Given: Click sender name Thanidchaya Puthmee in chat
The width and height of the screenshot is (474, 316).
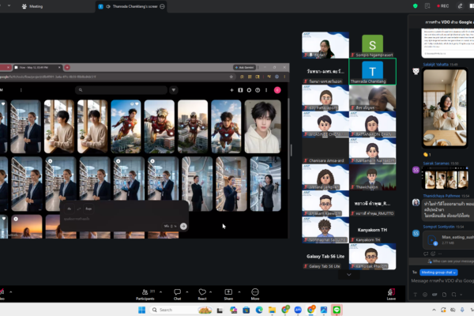Looking at the screenshot, I should [442, 196].
